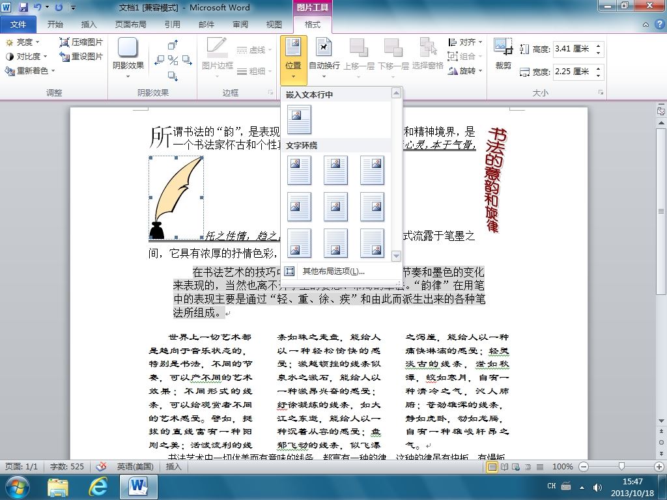Click the Save icon in quick access
The width and height of the screenshot is (667, 500).
(23, 7)
